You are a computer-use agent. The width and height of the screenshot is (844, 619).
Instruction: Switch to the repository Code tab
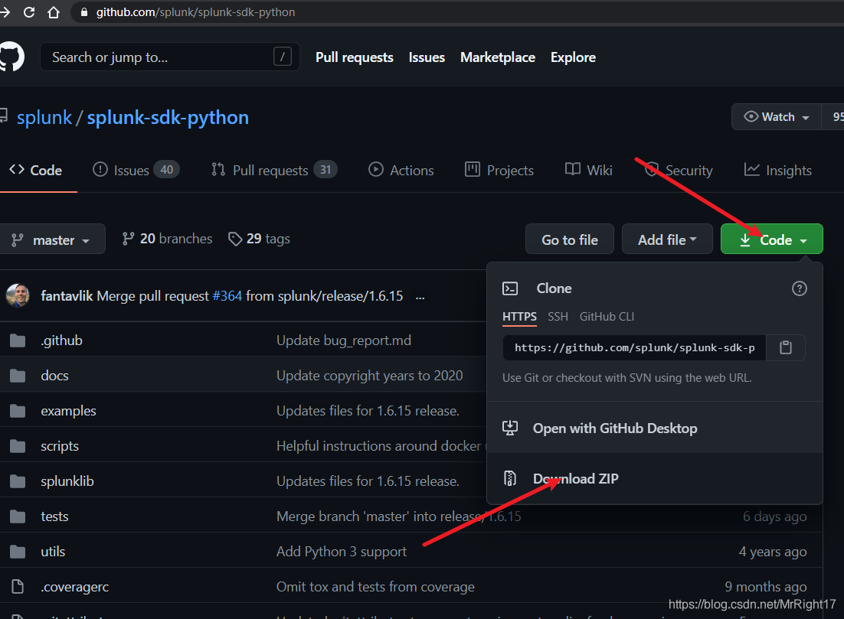coord(37,170)
